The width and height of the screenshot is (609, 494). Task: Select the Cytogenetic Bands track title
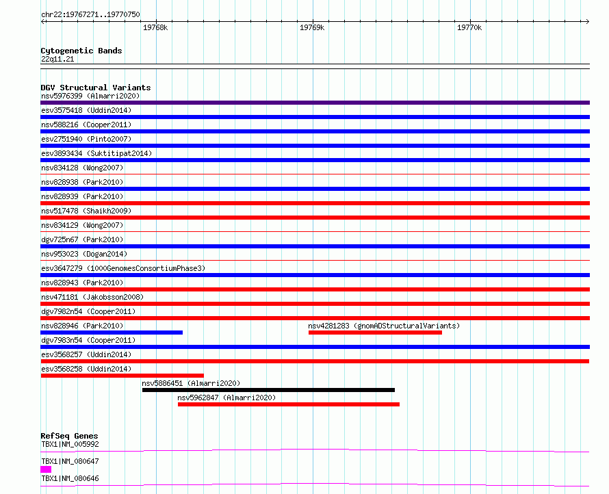tap(81, 51)
